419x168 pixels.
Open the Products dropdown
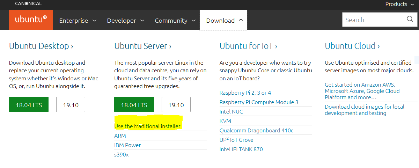click(400, 4)
